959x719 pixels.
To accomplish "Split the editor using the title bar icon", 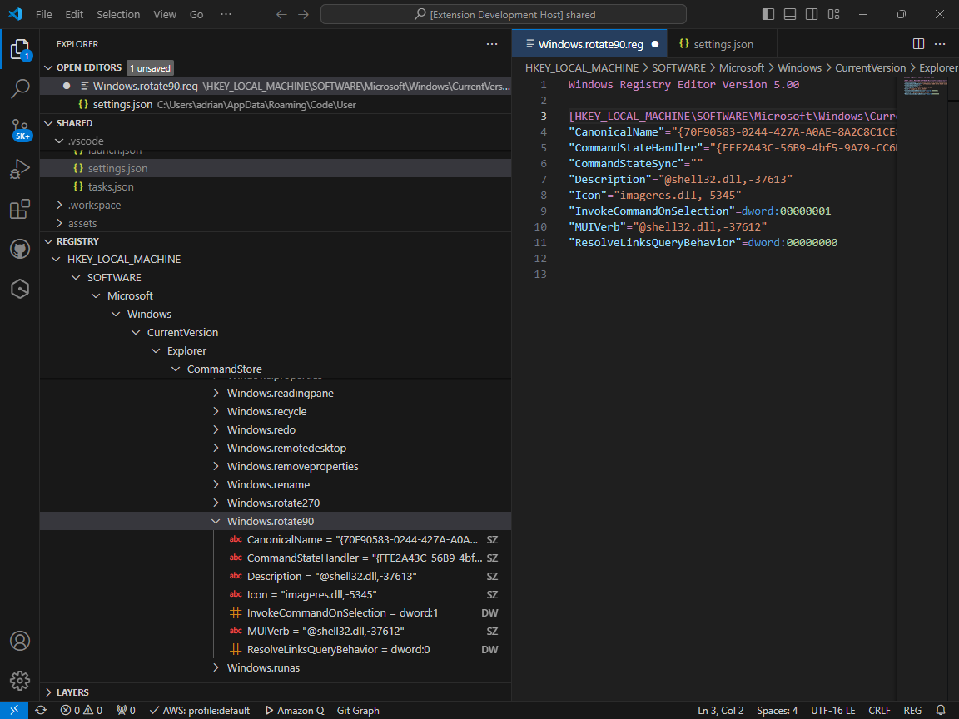I will point(918,43).
